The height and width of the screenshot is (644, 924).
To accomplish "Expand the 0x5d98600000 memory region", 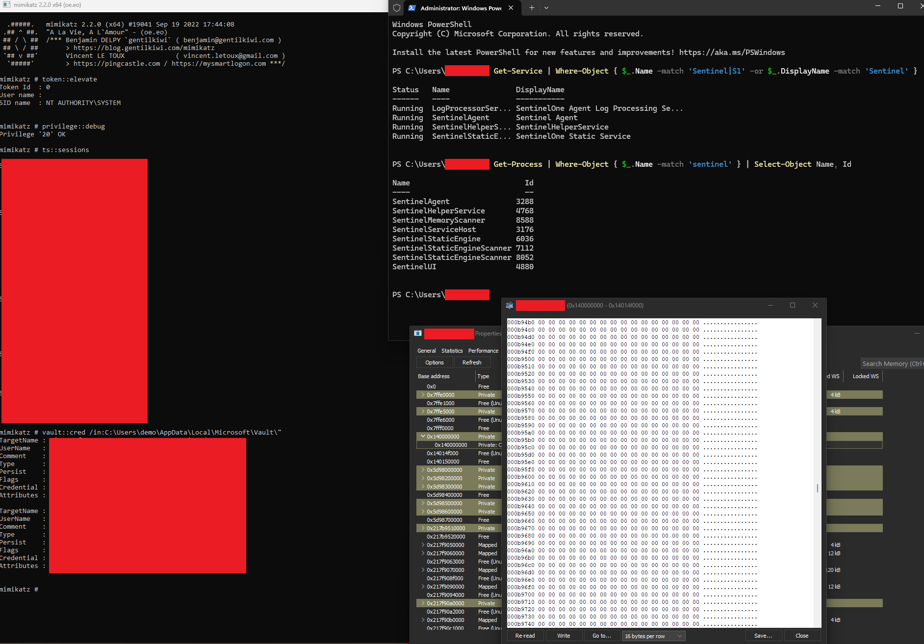I will [423, 512].
